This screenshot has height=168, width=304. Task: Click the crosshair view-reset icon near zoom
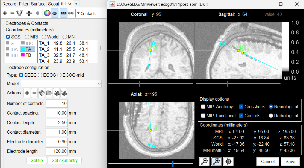[x=228, y=161]
